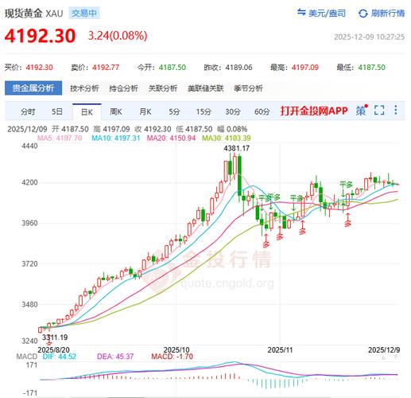This screenshot has height=398, width=411.
Task: Switch to 技术分析 tab
Action: pyautogui.click(x=84, y=88)
